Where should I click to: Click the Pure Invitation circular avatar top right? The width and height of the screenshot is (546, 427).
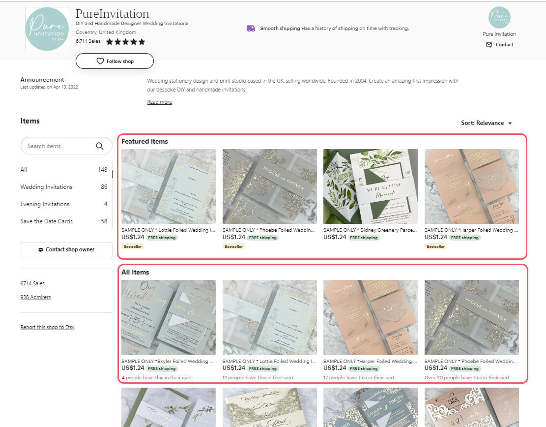pyautogui.click(x=499, y=19)
